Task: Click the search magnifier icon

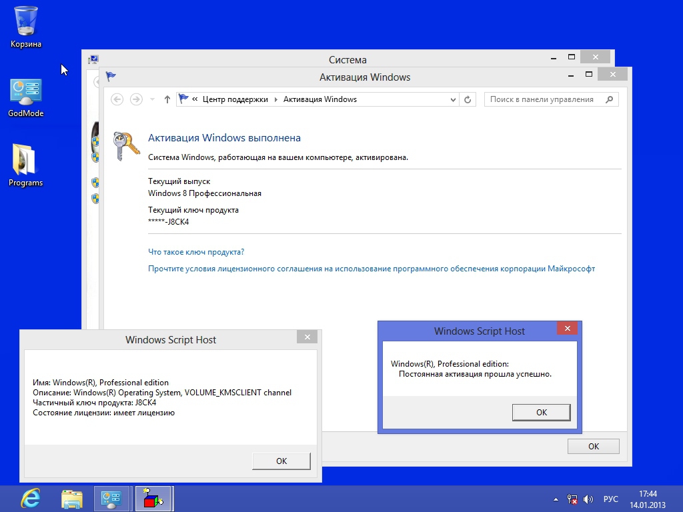Action: [x=610, y=99]
